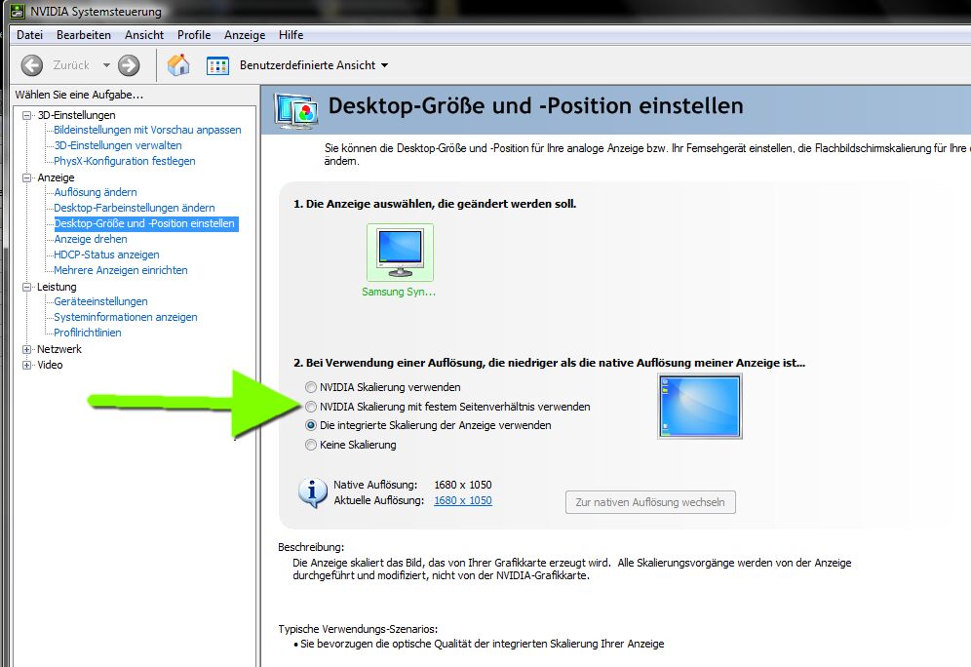Click the Zurück label

[x=71, y=65]
